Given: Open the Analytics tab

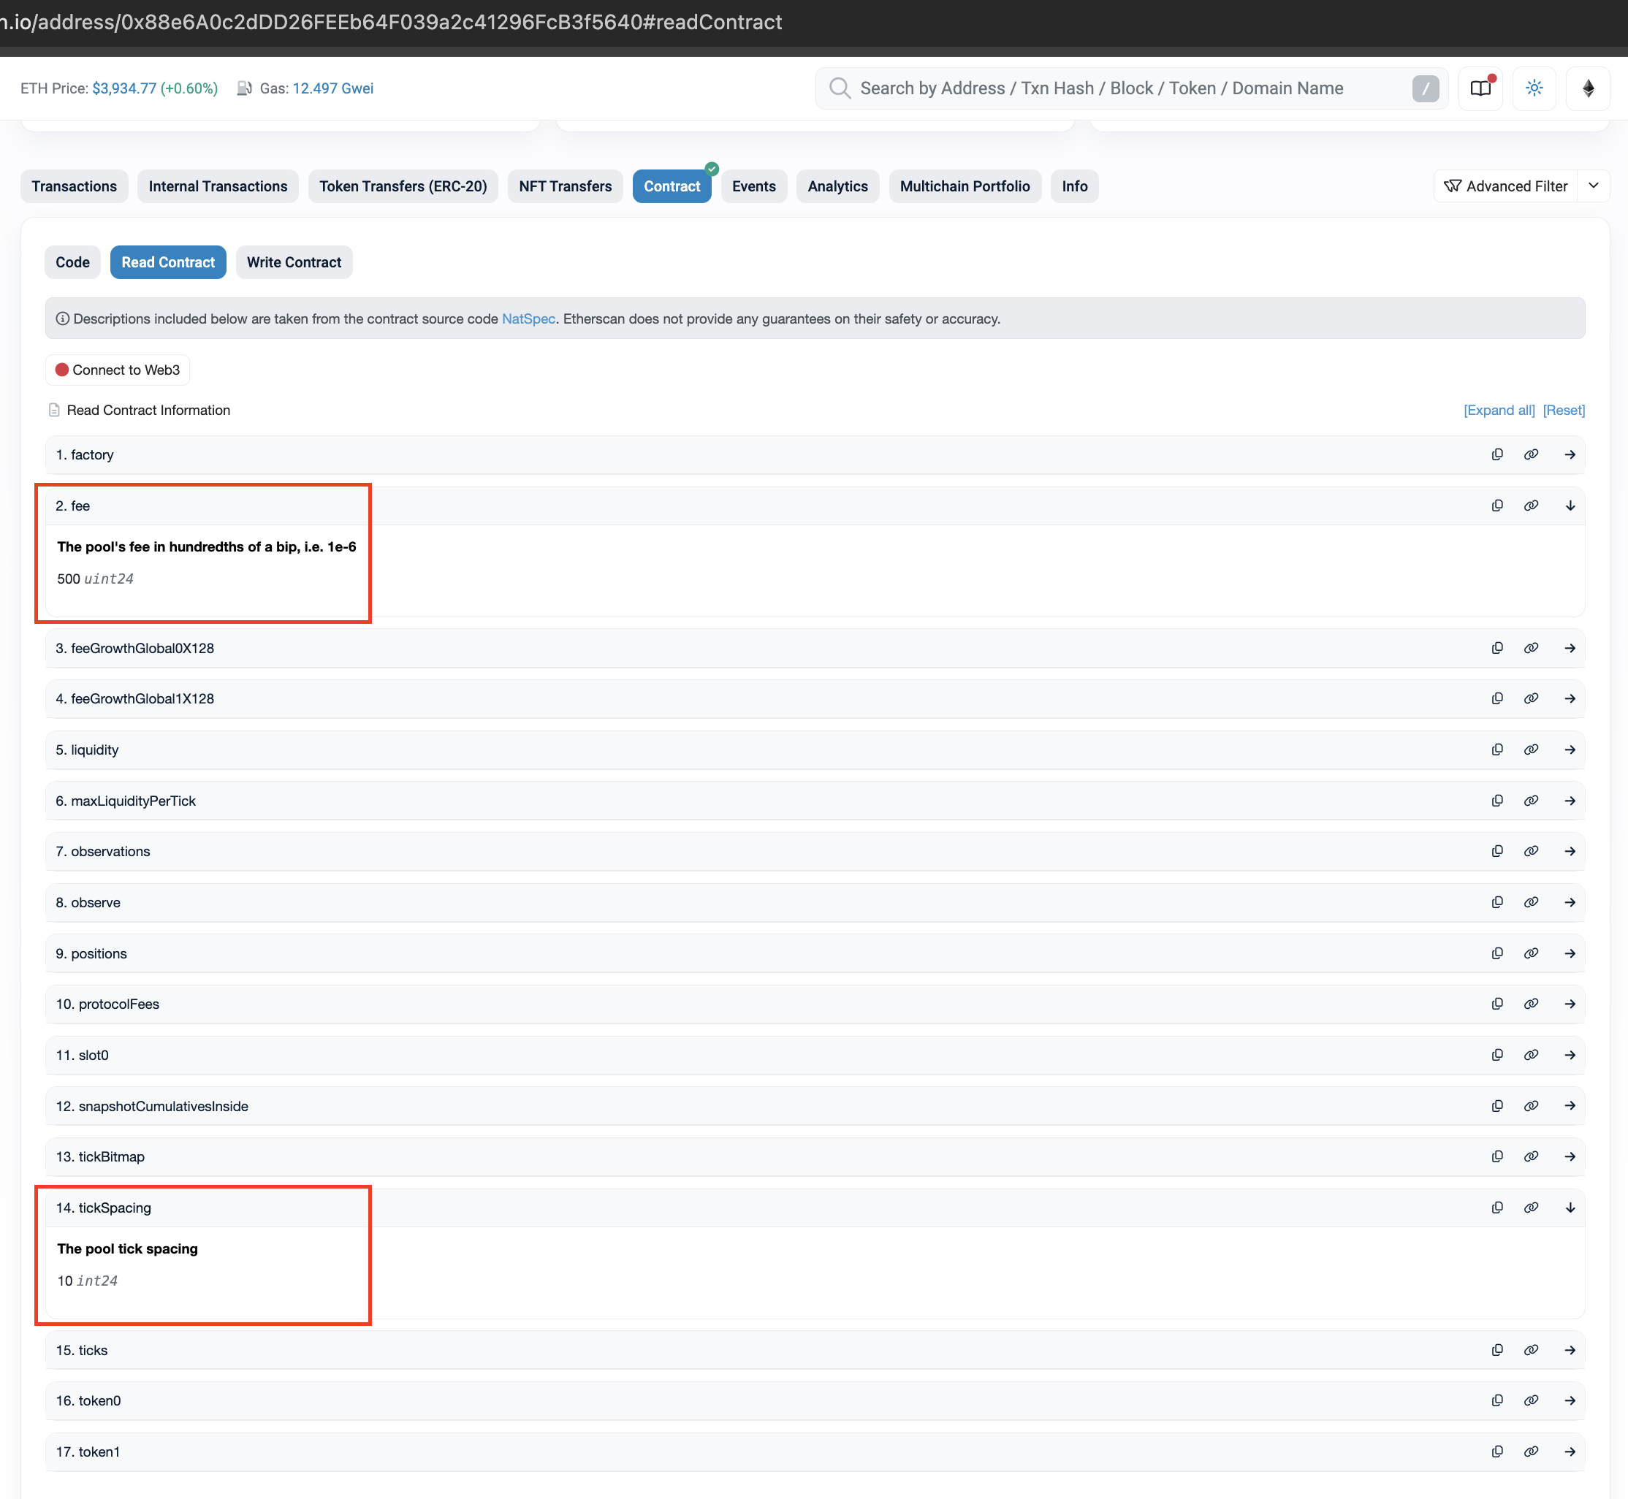Looking at the screenshot, I should [837, 186].
